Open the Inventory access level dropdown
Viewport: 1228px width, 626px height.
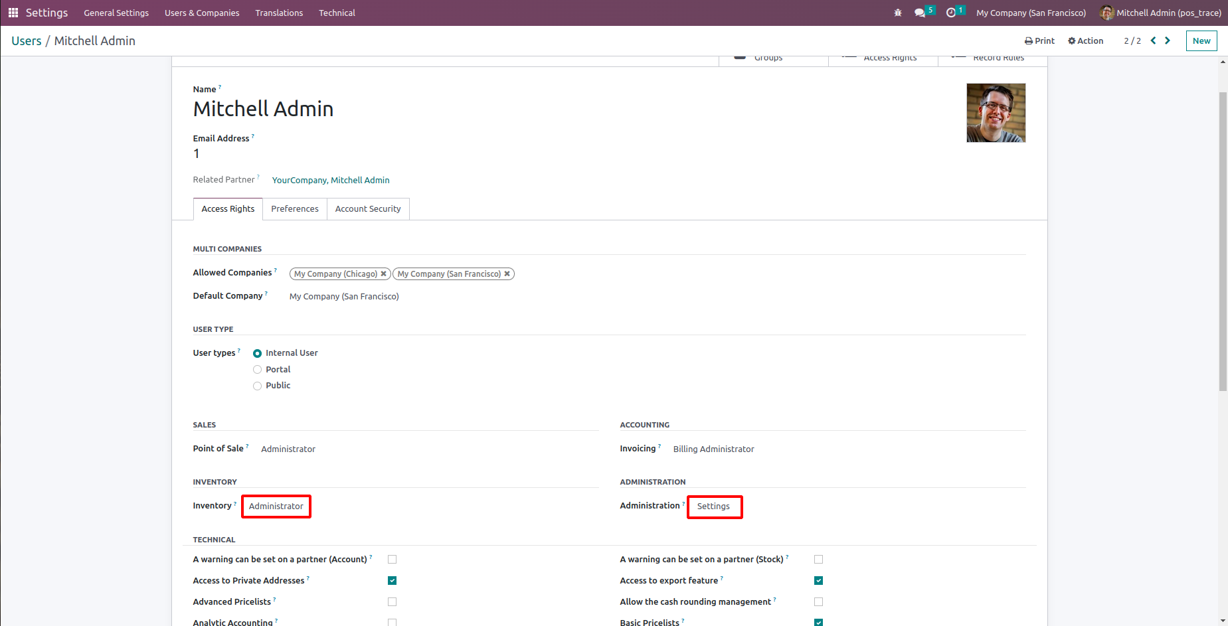pyautogui.click(x=276, y=507)
